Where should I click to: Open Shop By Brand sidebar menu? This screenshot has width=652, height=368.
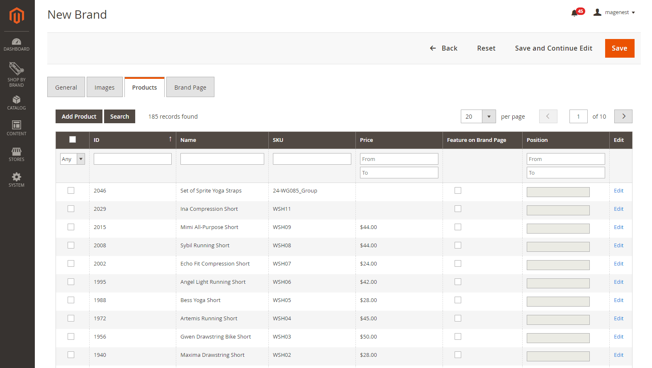[17, 74]
